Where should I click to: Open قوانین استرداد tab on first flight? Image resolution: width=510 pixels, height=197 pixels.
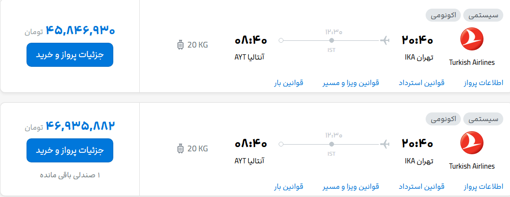tap(421, 83)
